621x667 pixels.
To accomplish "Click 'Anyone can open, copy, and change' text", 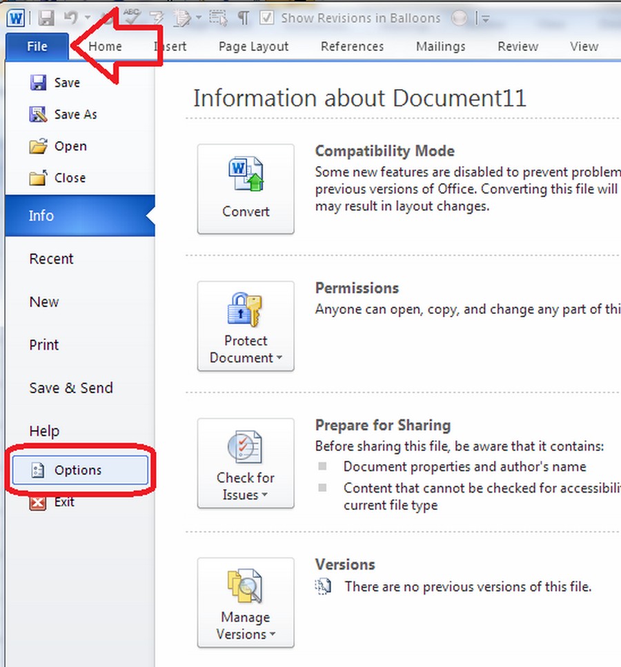I will pos(468,309).
